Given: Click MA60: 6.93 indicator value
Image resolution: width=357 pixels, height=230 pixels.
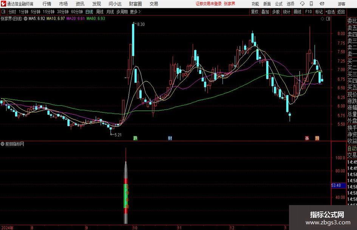Looking at the screenshot, I should point(96,19).
